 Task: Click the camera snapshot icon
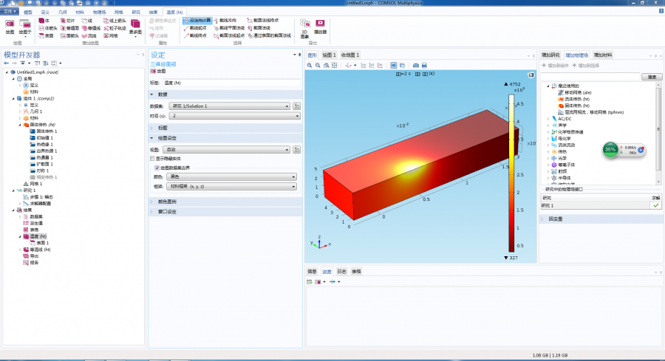pos(415,65)
